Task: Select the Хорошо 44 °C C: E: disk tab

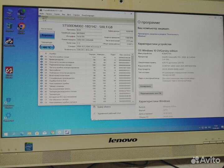Action: tap(44, 18)
